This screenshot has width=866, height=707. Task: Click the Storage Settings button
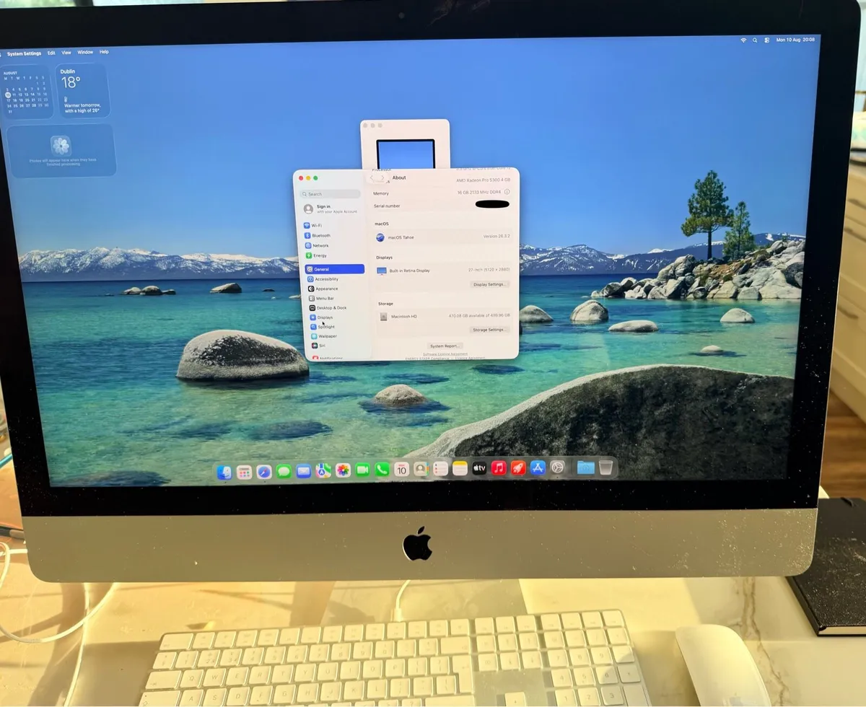click(x=490, y=330)
